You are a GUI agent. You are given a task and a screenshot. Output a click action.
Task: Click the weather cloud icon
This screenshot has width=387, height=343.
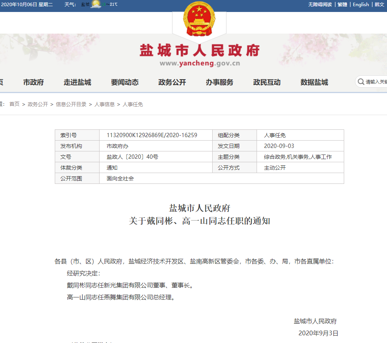click(x=96, y=4)
